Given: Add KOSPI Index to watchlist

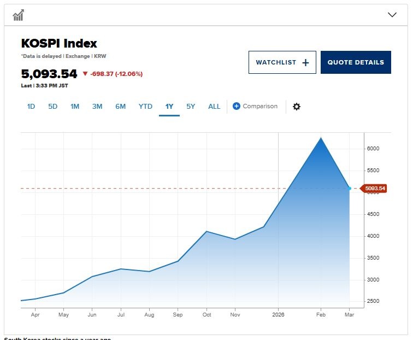Looking at the screenshot, I should pyautogui.click(x=282, y=62).
